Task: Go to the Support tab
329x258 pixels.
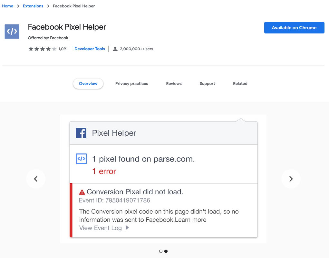Action: pos(207,84)
